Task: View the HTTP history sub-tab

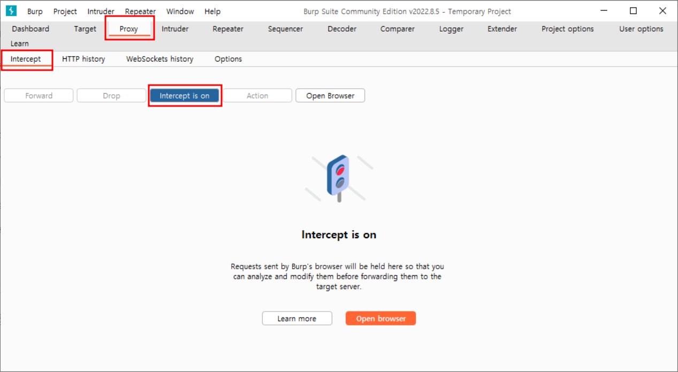Action: click(x=83, y=59)
